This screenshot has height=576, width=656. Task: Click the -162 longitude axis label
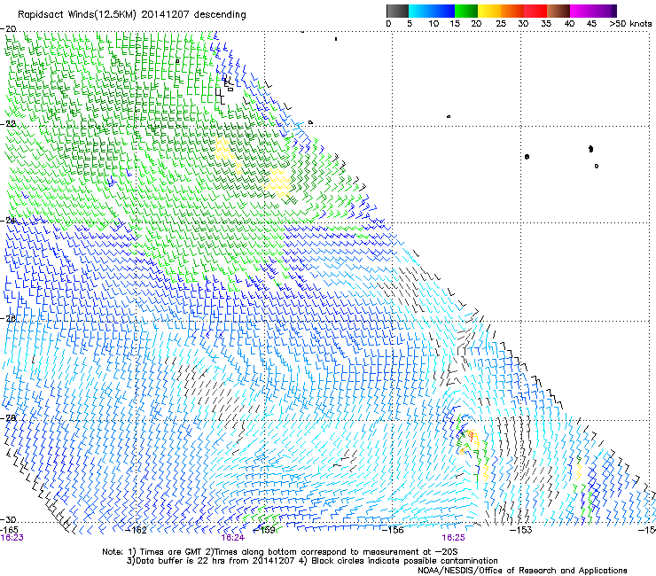click(137, 530)
